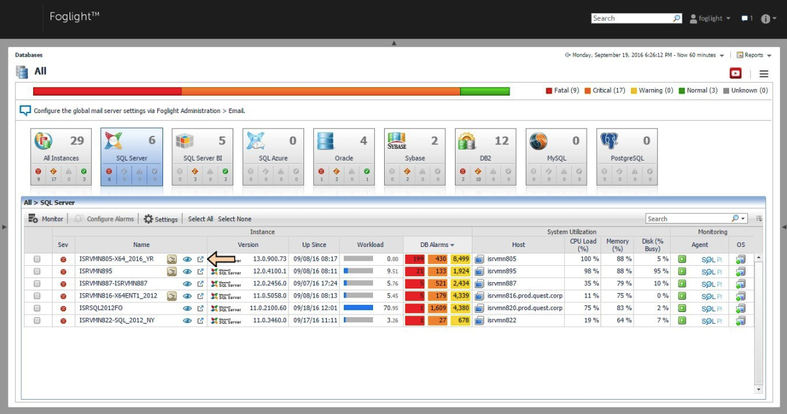This screenshot has height=414, width=787.
Task: Open the info help icon
Action: coord(764,18)
